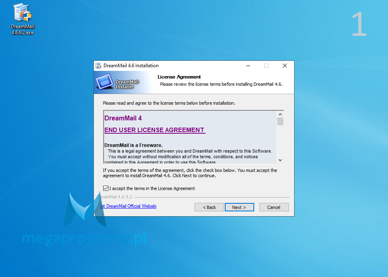Click 'Please read and agree' instruction text
This screenshot has height=277, width=388.
pos(169,103)
